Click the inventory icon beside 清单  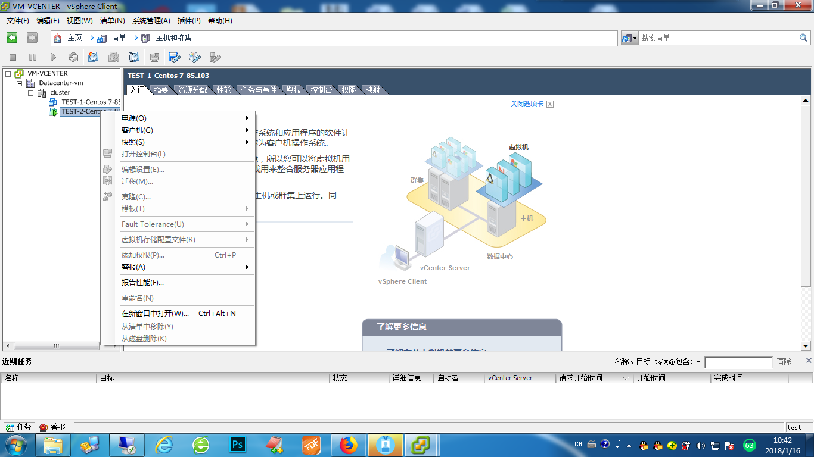pyautogui.click(x=102, y=38)
